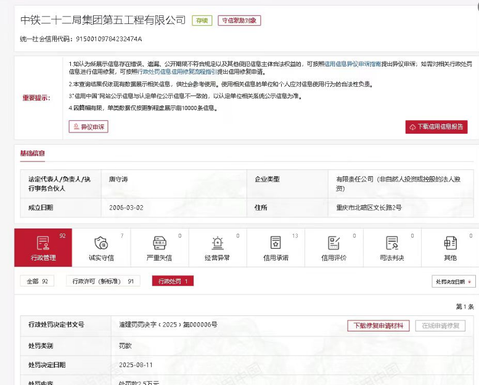Image resolution: width=479 pixels, height=385 pixels.
Task: Click the 守信激励对象 tag
Action: pos(239,20)
